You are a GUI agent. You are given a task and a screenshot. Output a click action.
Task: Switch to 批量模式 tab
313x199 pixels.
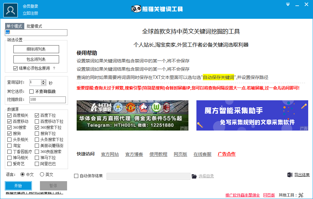(34, 26)
